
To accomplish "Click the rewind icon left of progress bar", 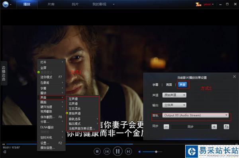I will point(4,144).
